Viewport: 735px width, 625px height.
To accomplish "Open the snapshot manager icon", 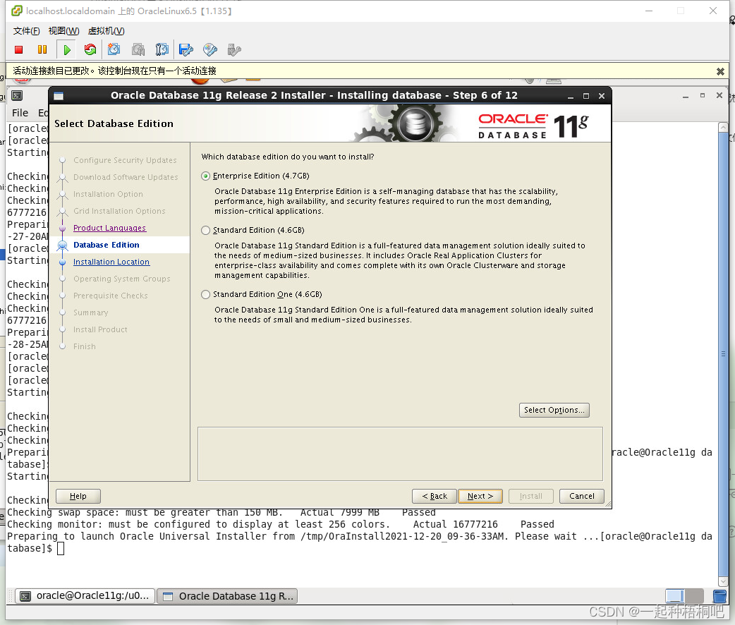I will [x=162, y=49].
